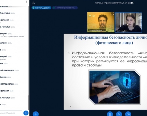Click the presentation slide area
The height and width of the screenshot is (116, 147).
105,72
